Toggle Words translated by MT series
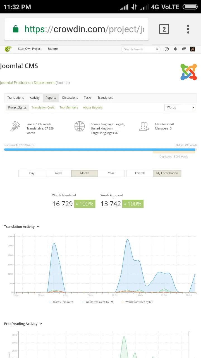The image size is (201, 358). pos(137,302)
